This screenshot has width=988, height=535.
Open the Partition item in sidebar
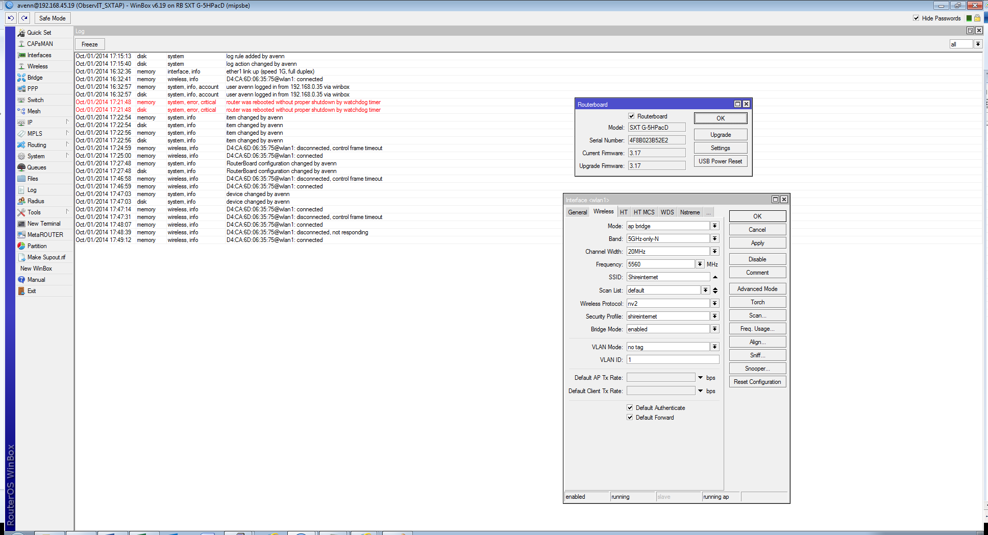coord(37,246)
